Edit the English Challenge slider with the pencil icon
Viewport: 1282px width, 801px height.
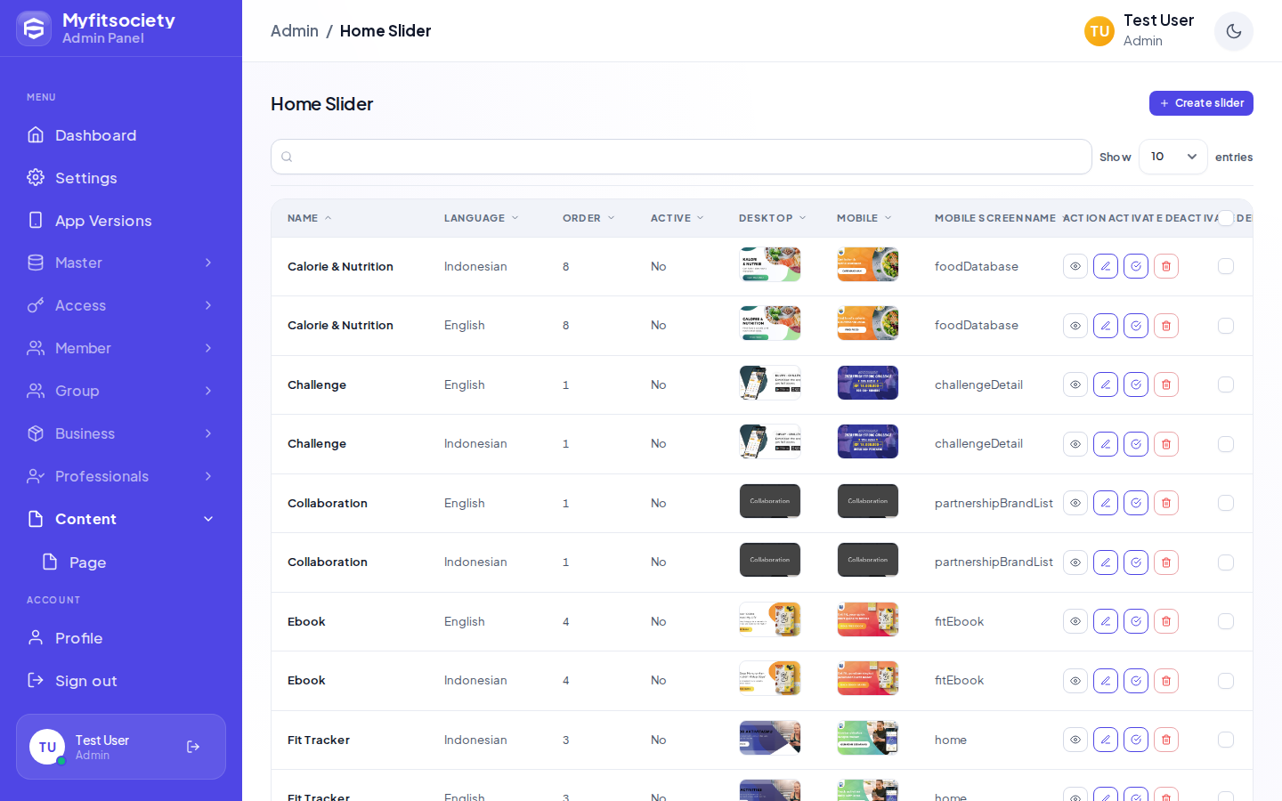pos(1106,384)
